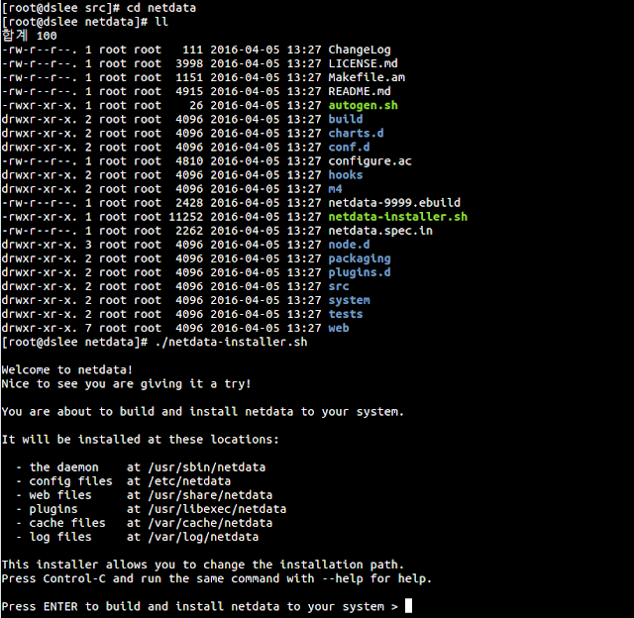Click the typed ./netdata-installer.sh command line
634x618 pixels.
coord(231,342)
